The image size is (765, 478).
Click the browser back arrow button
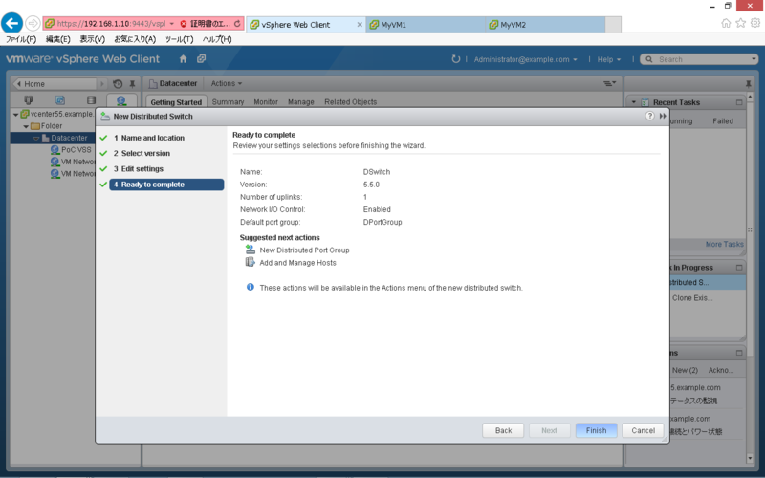click(x=11, y=23)
